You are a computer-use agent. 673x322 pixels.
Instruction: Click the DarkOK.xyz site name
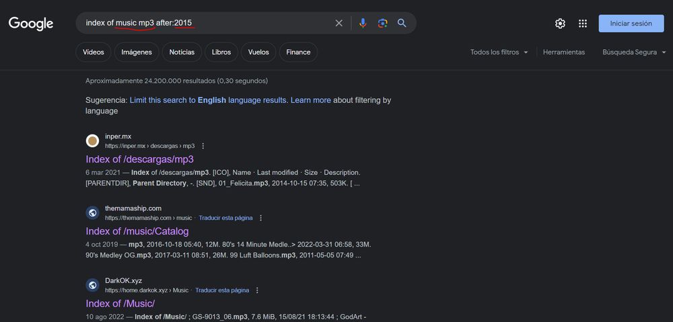coord(124,281)
